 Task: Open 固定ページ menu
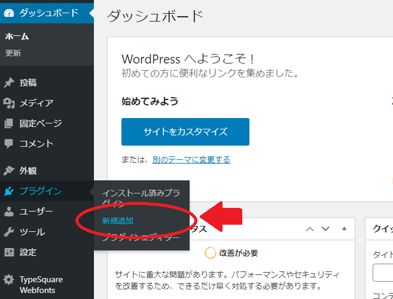(47, 123)
